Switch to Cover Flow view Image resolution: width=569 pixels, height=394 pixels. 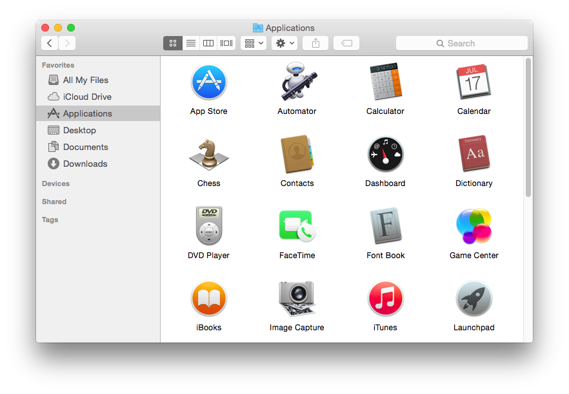point(226,43)
